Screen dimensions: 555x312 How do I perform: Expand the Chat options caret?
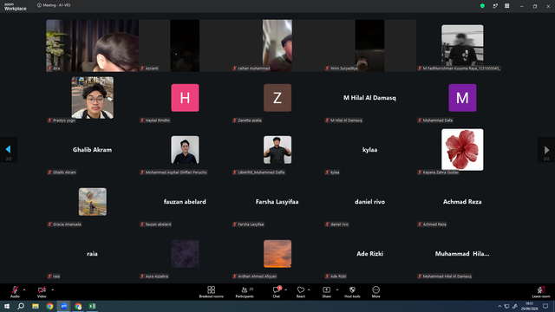(x=285, y=289)
